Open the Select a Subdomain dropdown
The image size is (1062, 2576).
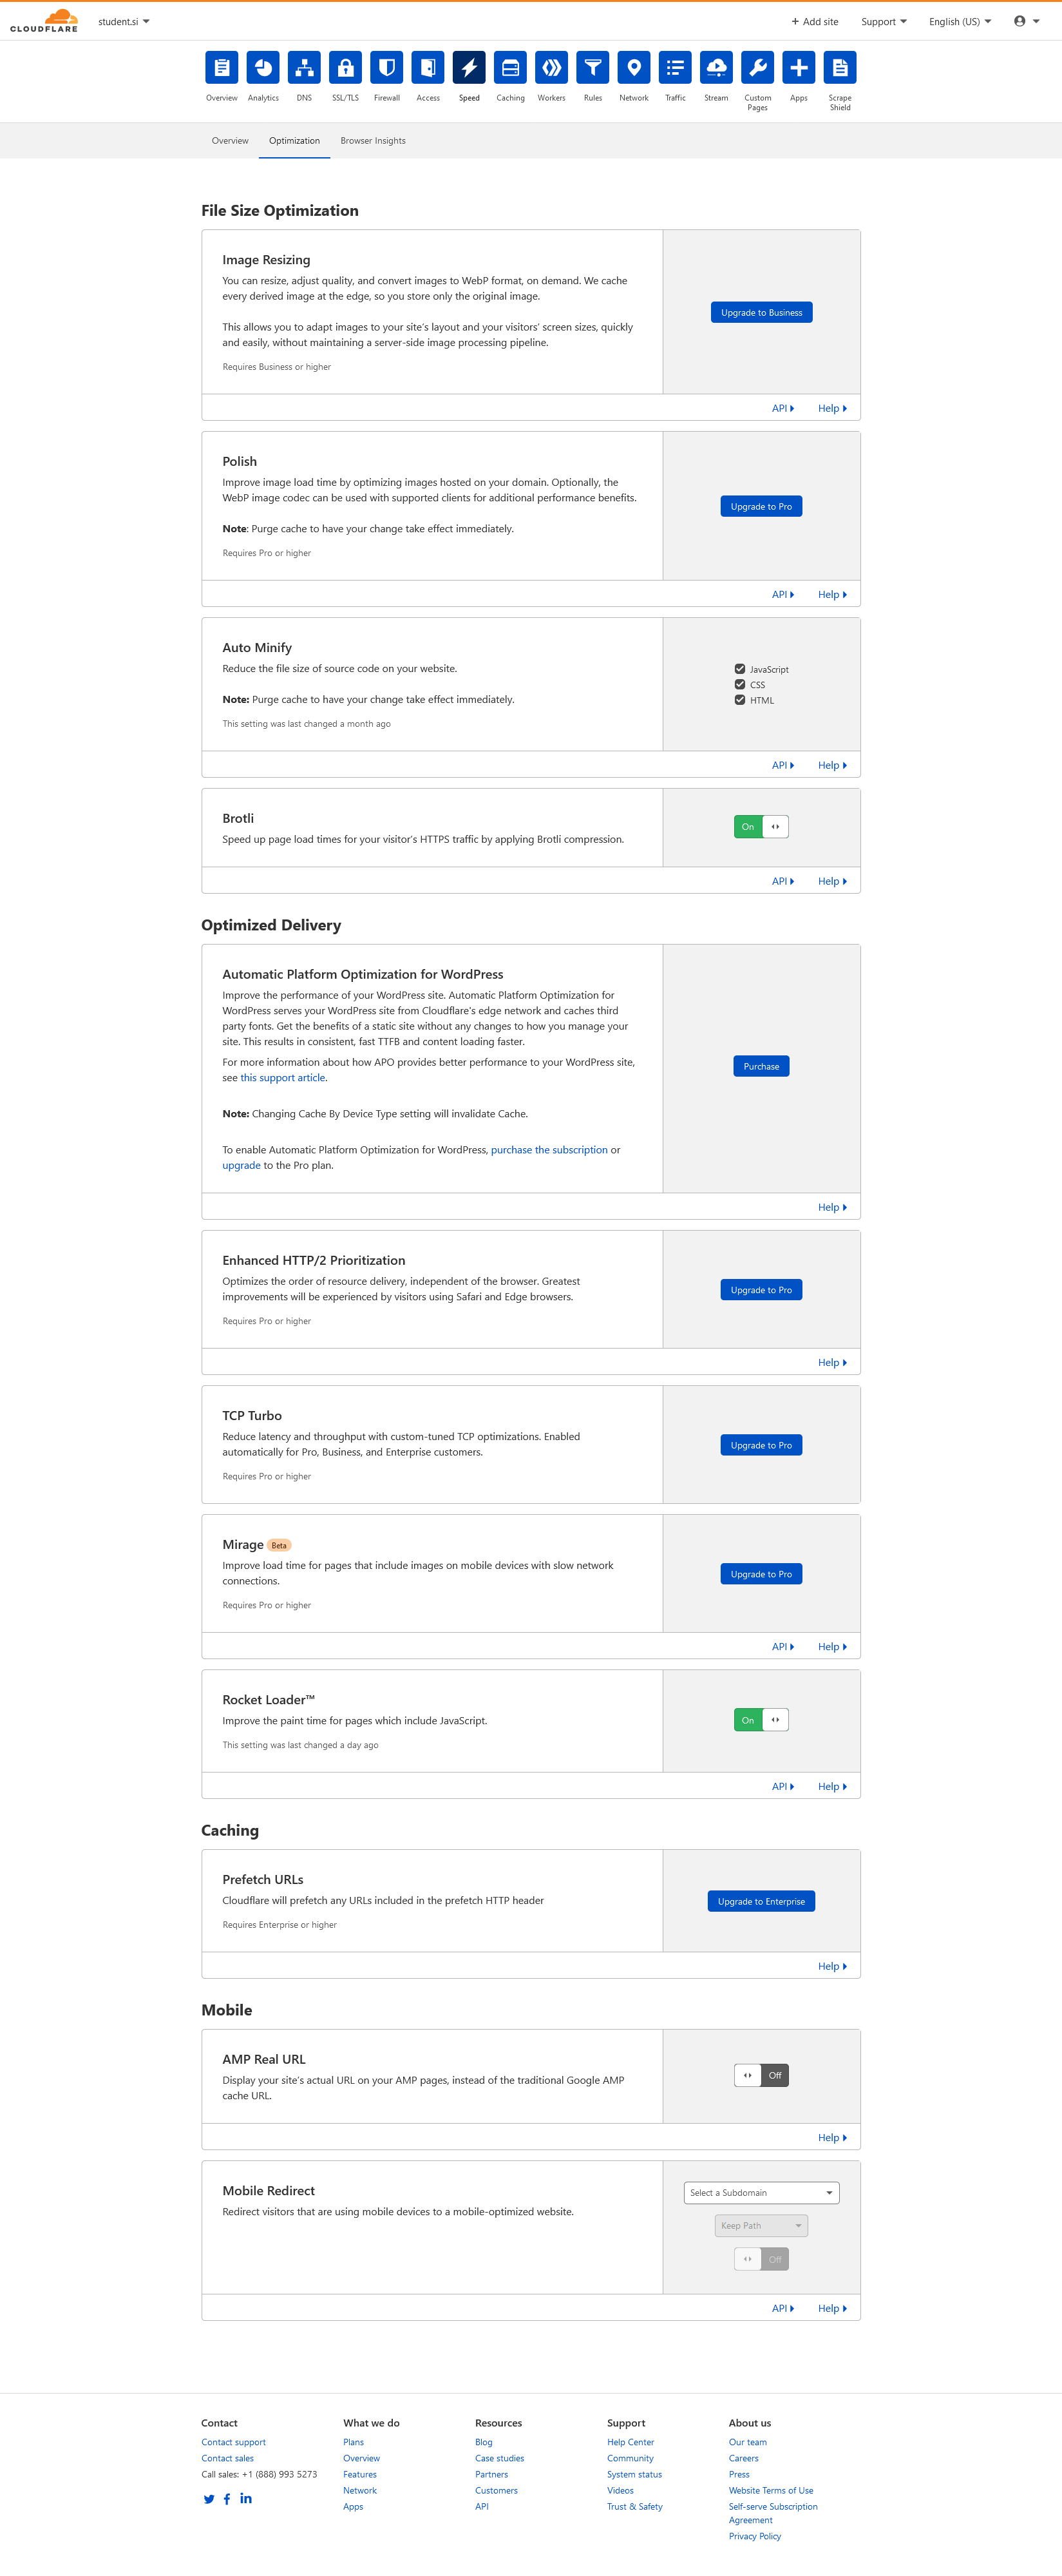click(x=761, y=2193)
